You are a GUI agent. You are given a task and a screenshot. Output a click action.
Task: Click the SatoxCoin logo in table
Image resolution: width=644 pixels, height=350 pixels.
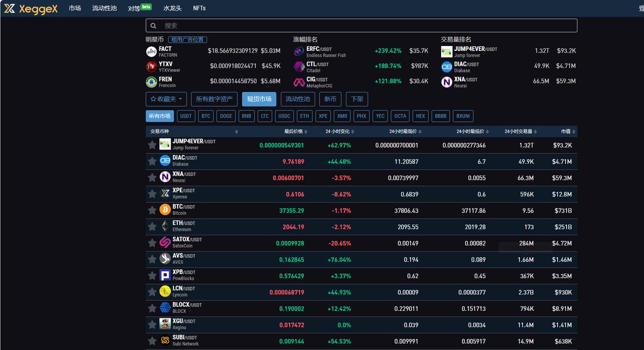[x=165, y=242]
